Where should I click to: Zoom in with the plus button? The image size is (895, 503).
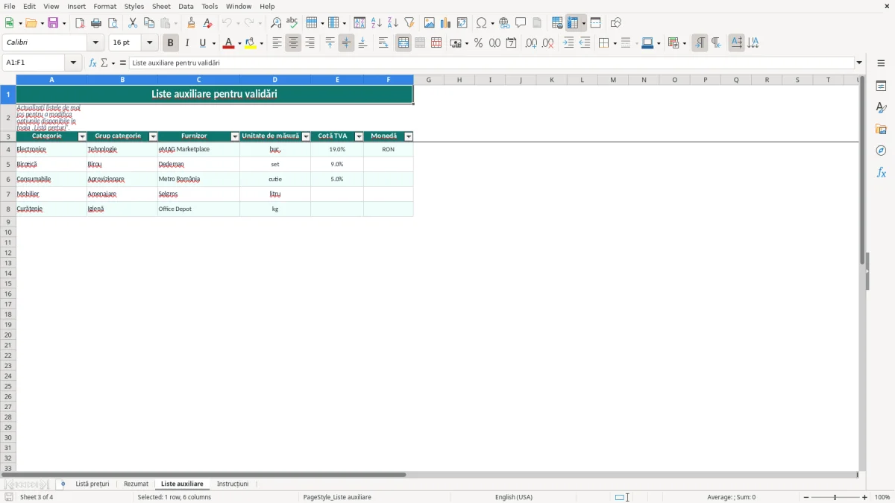865,497
